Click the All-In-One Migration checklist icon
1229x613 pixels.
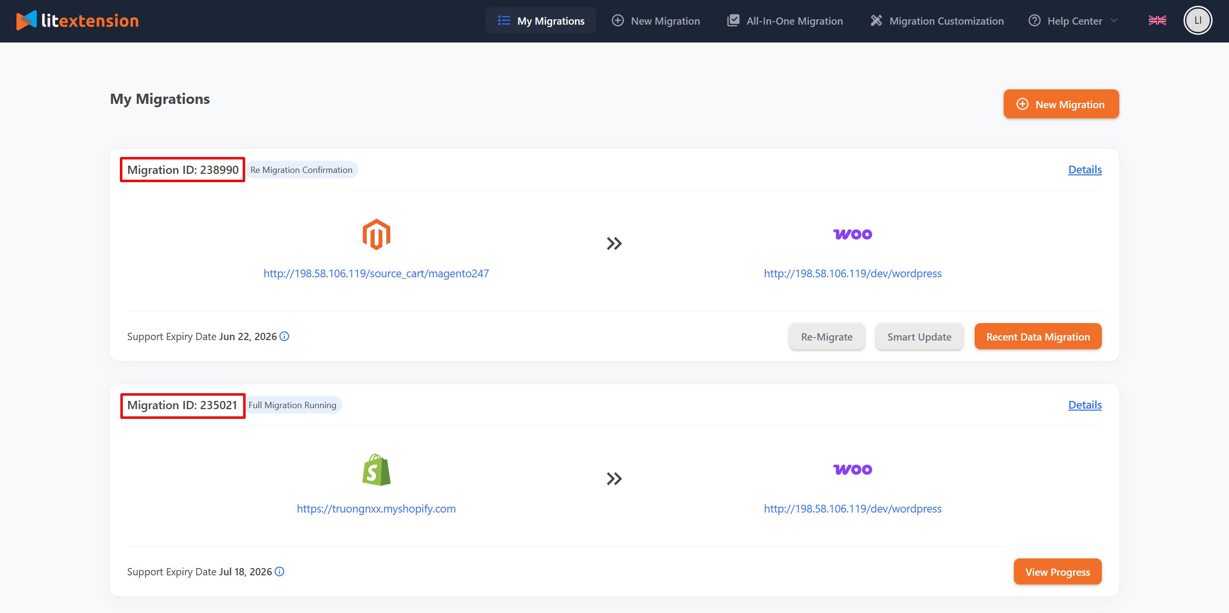pyautogui.click(x=733, y=20)
